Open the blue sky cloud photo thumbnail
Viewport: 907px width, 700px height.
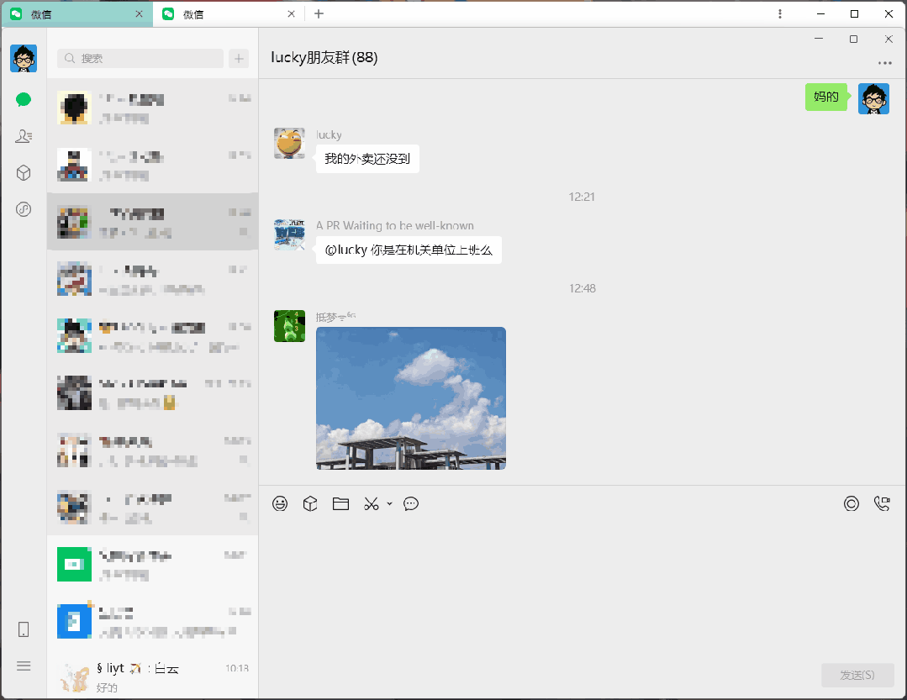tap(411, 398)
